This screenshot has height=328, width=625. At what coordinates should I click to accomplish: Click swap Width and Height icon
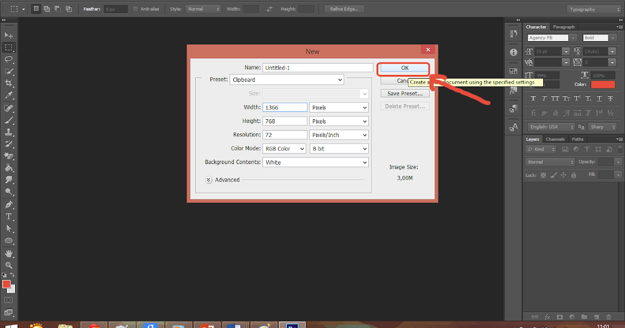(269, 9)
